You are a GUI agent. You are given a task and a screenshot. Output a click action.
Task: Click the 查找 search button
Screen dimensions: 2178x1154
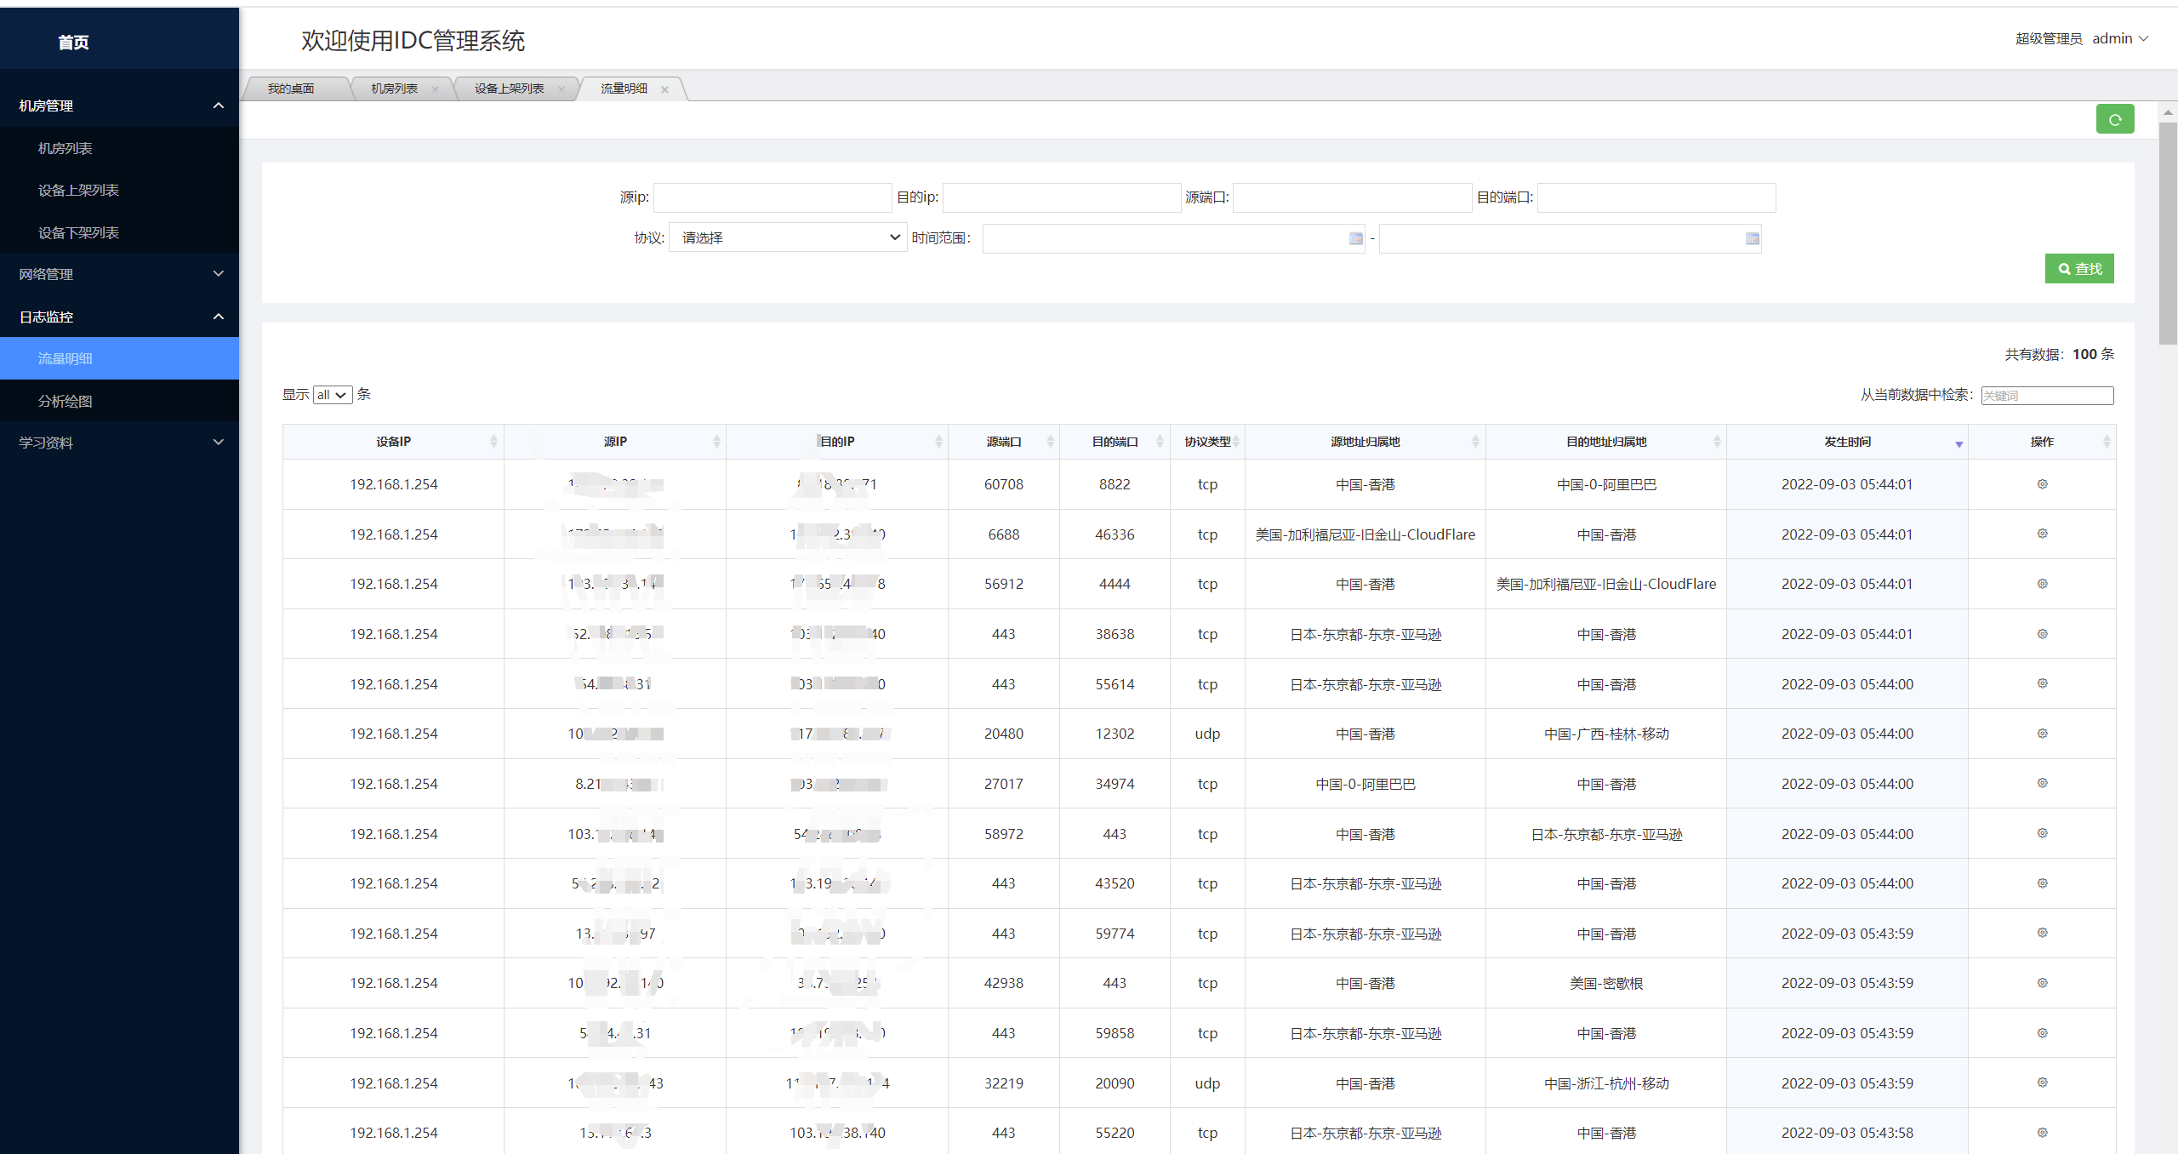[x=2079, y=269]
